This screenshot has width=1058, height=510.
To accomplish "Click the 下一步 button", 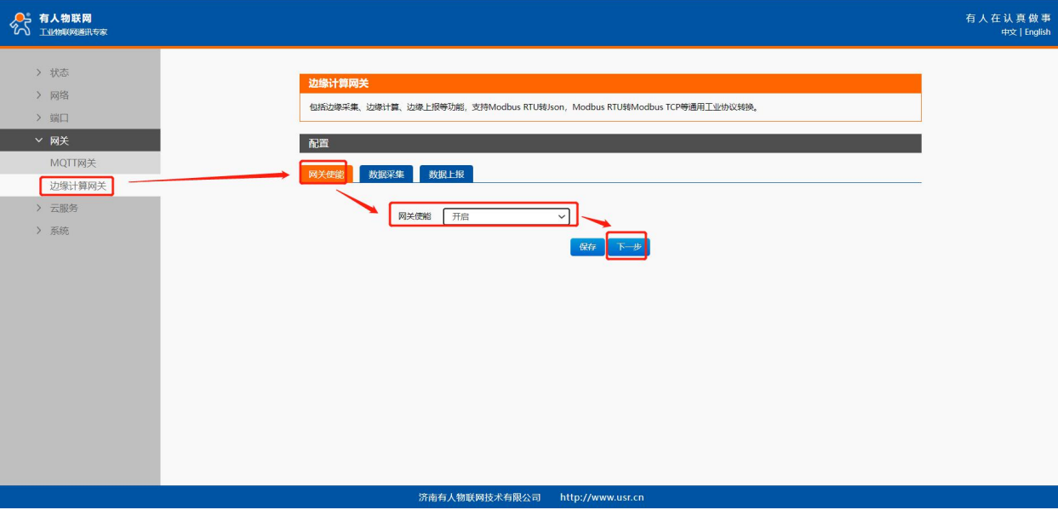I will pyautogui.click(x=628, y=247).
